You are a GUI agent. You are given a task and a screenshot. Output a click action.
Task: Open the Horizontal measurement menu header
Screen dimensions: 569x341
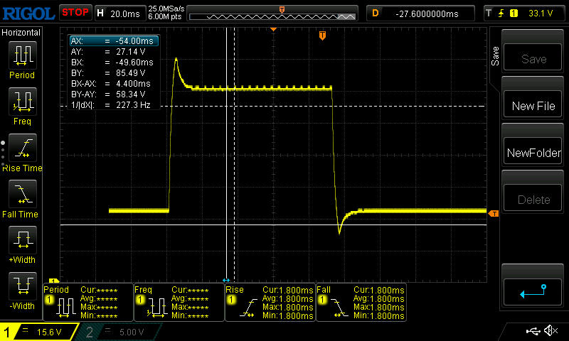coord(21,33)
